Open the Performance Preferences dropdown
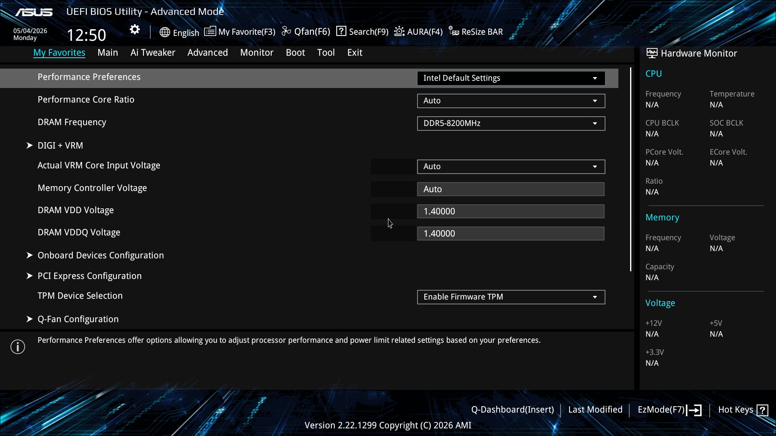Screen dimensions: 776x436 pos(511,78)
